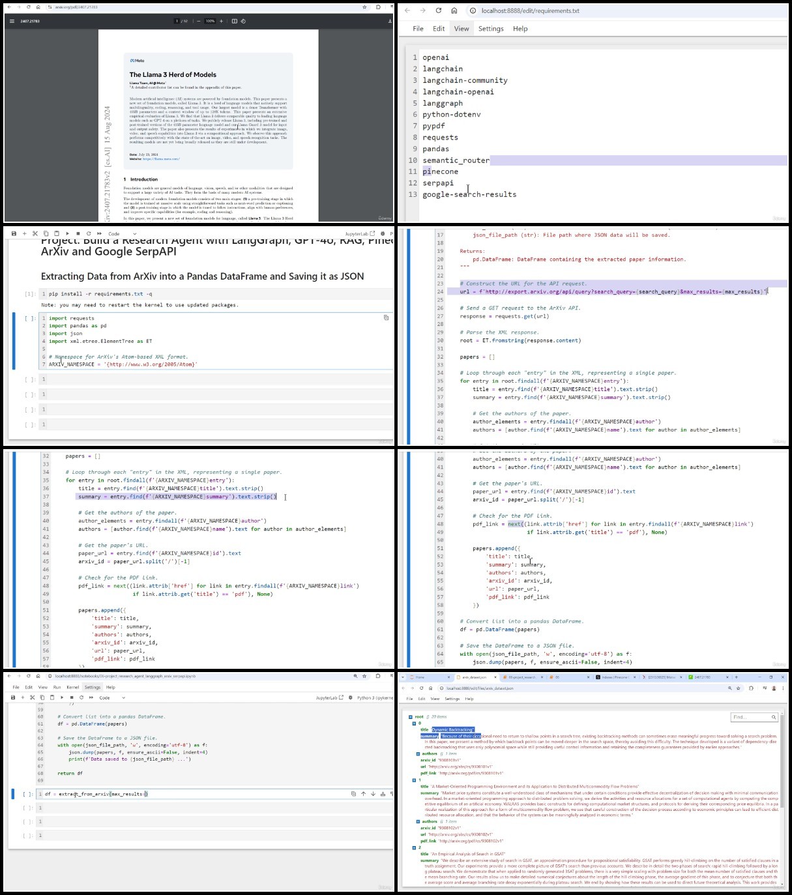Image resolution: width=792 pixels, height=895 pixels.
Task: Open the Help menu in requirements.txt editor
Action: (520, 29)
